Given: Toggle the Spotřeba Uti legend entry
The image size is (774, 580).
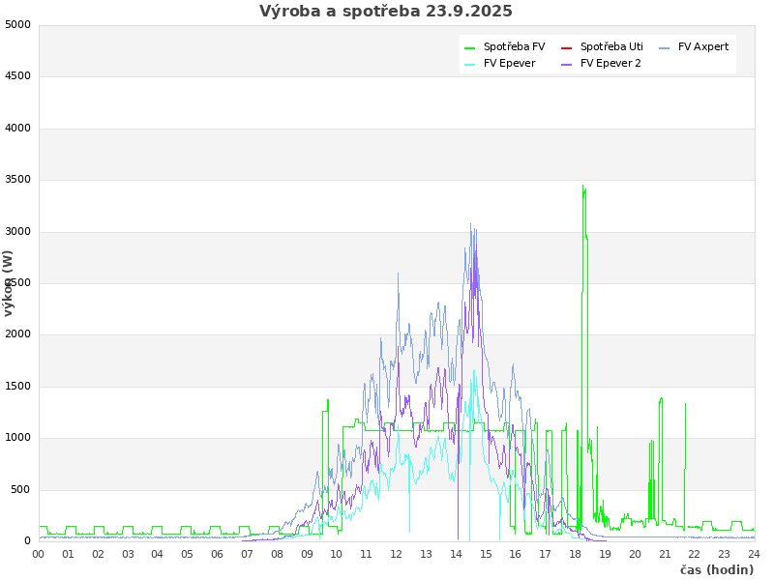Looking at the screenshot, I should [x=611, y=46].
